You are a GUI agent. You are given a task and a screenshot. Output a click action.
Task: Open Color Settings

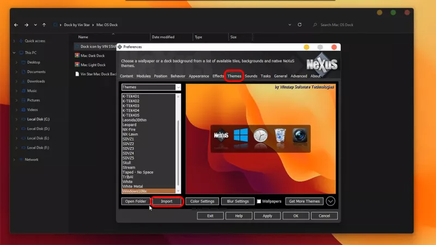tap(202, 201)
